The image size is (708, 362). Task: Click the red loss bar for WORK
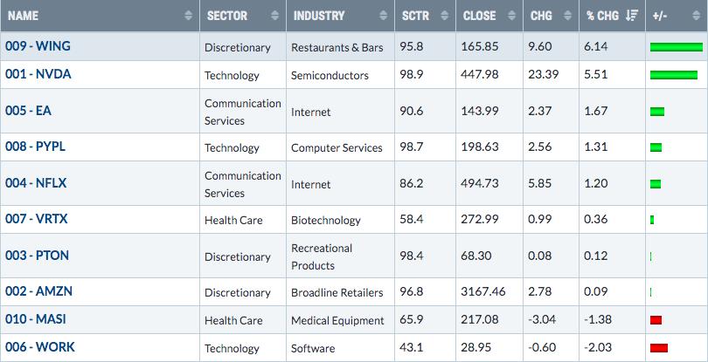659,348
